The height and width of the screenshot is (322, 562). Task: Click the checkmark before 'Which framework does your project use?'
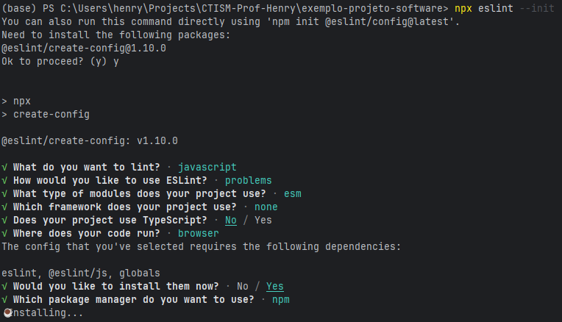click(4, 207)
